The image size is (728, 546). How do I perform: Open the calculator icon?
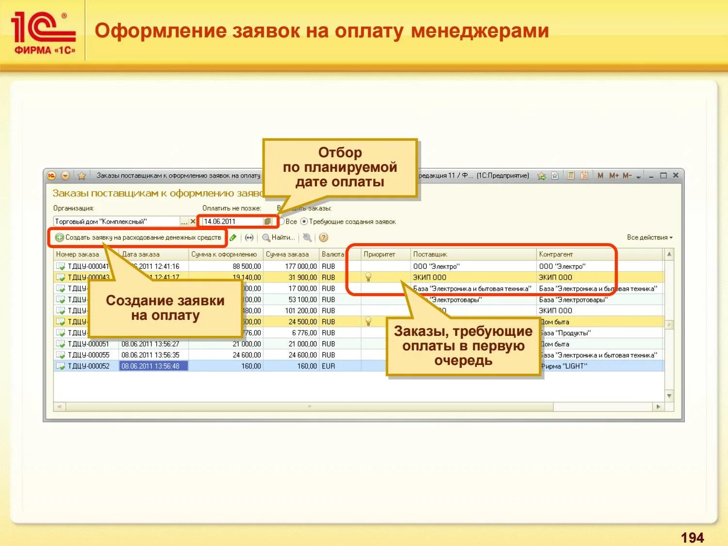[x=571, y=176]
